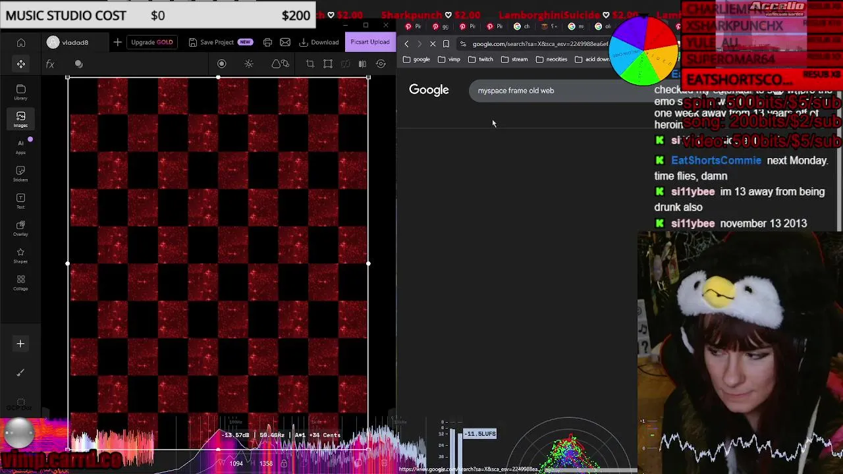Switch to Google tab labeled m
The height and width of the screenshot is (474, 843).
tap(576, 26)
